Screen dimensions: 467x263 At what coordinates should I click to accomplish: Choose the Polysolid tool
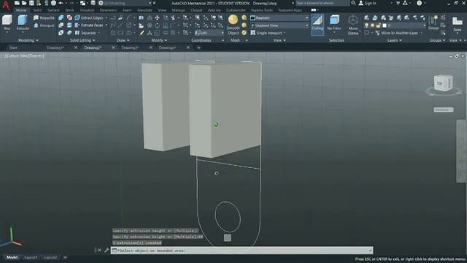click(44, 18)
